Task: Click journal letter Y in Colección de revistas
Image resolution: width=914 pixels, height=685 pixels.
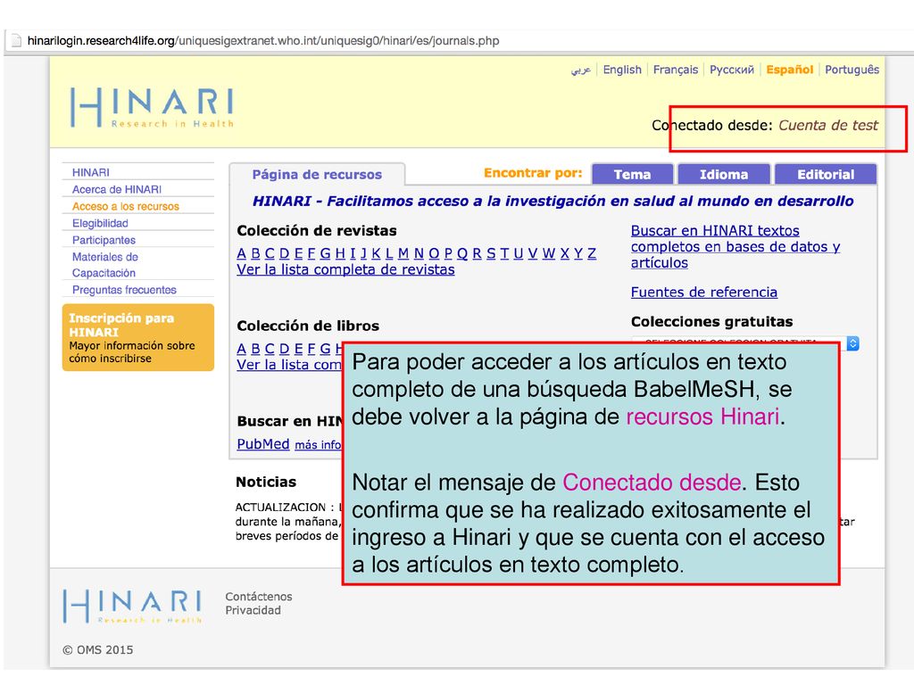Action: click(578, 253)
